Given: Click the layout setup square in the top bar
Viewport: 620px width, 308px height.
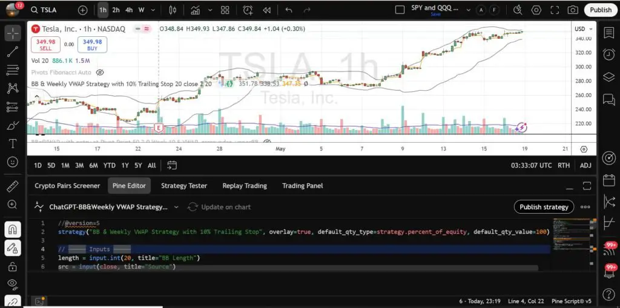Looking at the screenshot, I should pos(400,10).
